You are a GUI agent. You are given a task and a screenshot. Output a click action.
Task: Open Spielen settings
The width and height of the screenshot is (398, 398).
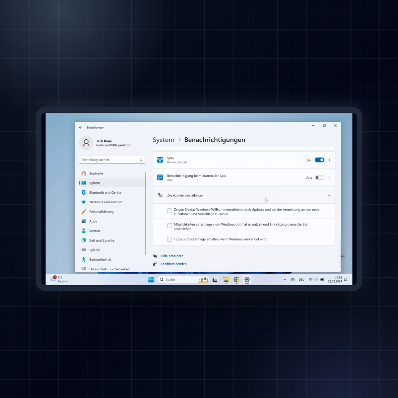click(112, 250)
